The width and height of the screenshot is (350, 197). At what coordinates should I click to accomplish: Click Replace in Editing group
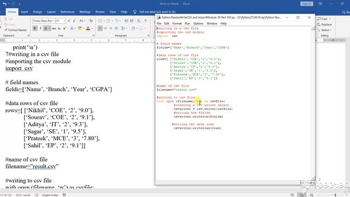point(325,24)
